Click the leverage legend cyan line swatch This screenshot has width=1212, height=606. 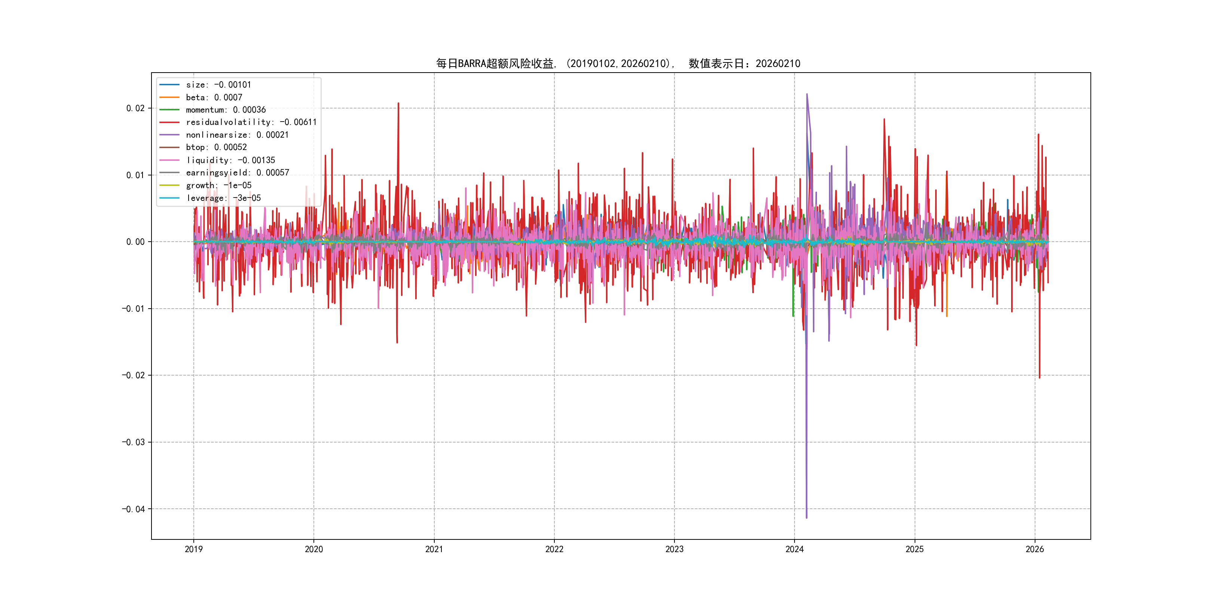click(x=169, y=198)
